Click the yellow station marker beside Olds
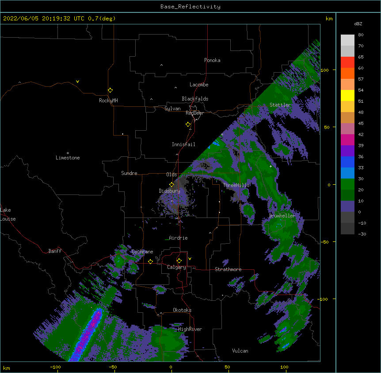This screenshot has width=381, height=373. pos(171,185)
